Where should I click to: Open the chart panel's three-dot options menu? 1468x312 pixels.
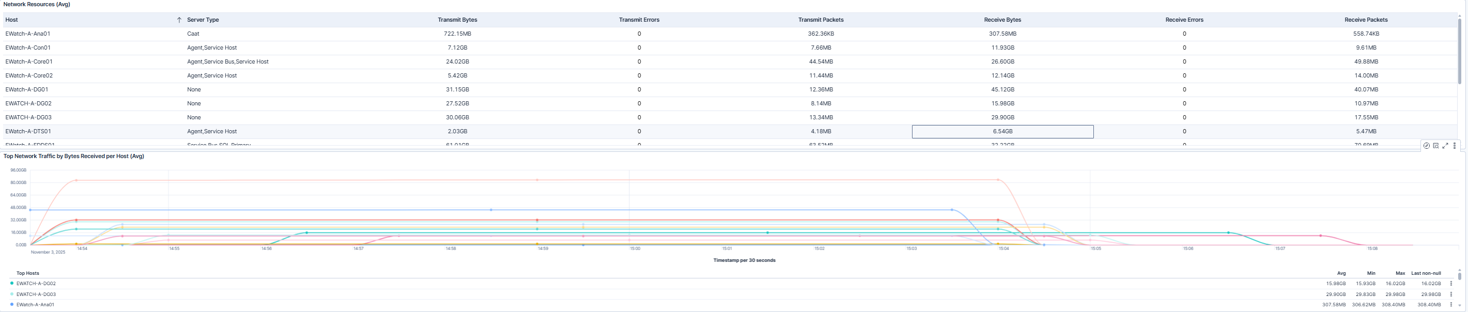[x=1455, y=146]
